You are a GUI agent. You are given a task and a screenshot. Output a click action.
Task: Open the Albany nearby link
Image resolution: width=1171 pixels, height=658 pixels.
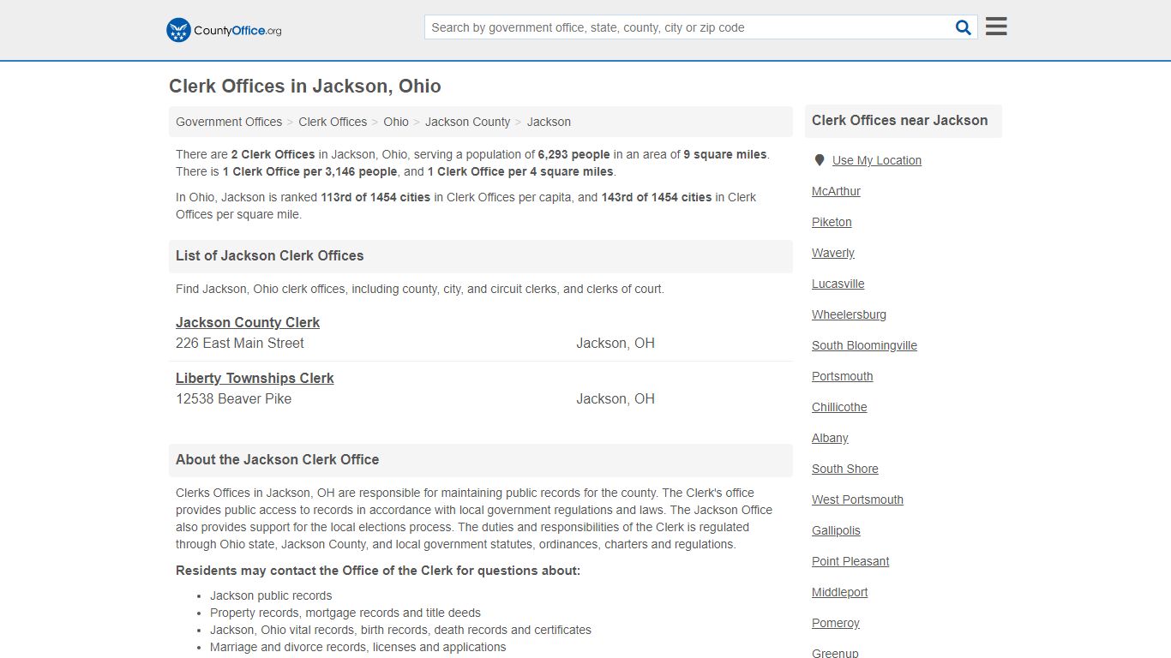830,438
